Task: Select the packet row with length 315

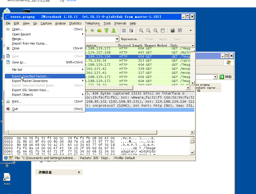Action: click(138, 61)
